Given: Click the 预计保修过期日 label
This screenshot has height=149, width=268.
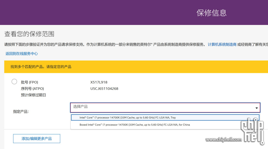Looking at the screenshot, I should coord(33,95).
